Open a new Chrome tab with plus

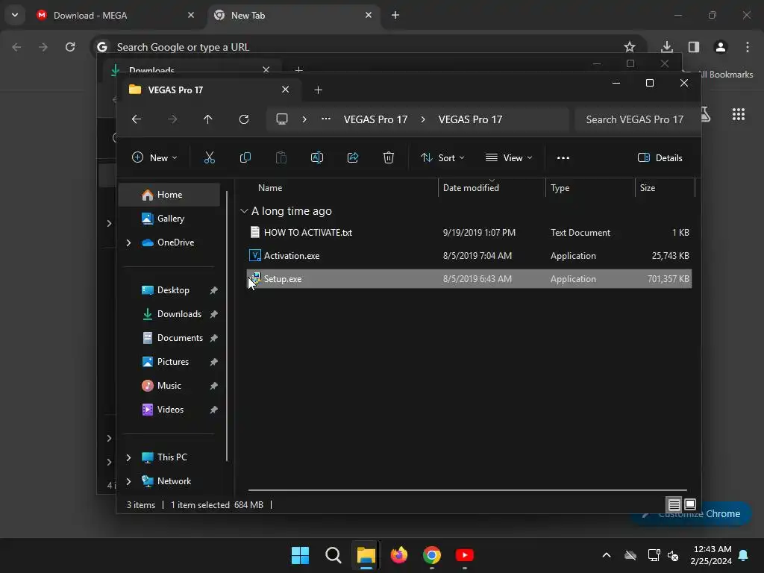pos(395,16)
